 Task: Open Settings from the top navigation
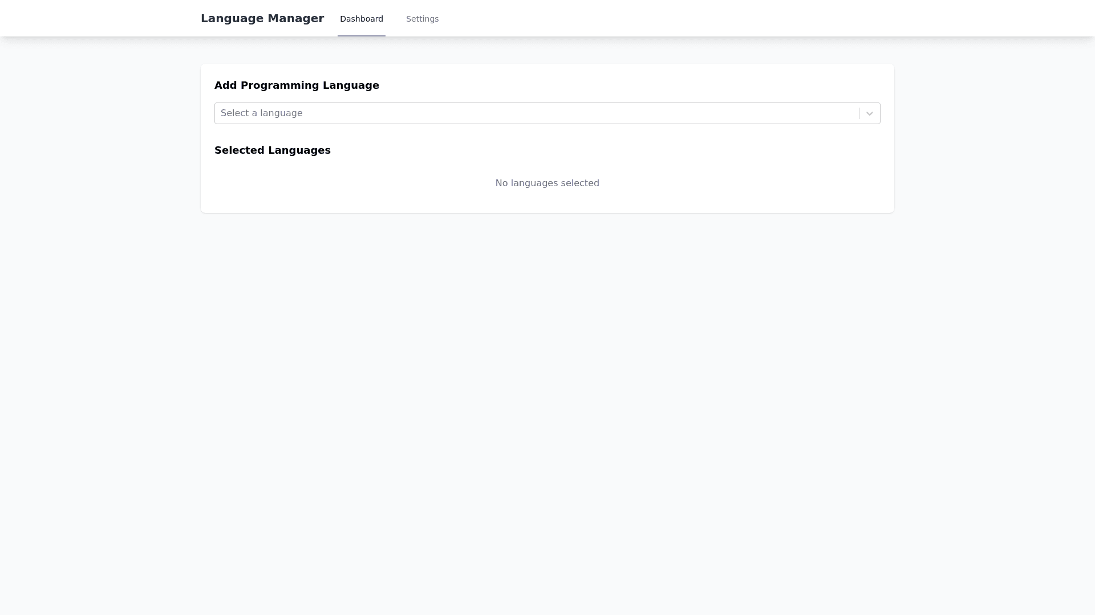(422, 19)
